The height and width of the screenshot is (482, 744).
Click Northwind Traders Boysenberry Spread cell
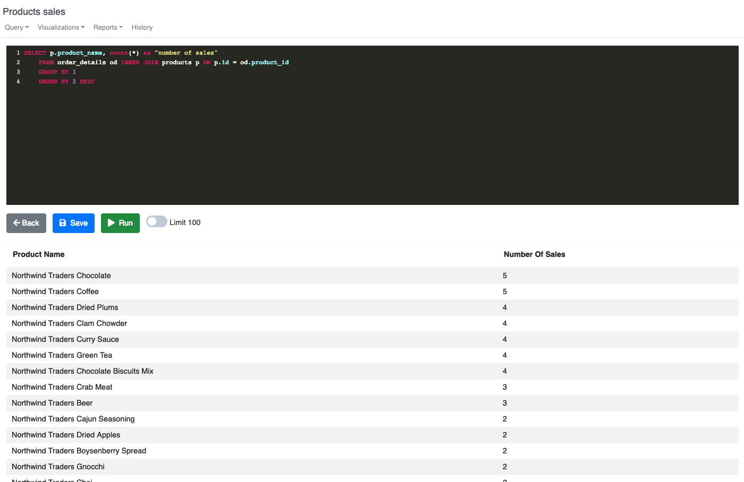pyautogui.click(x=79, y=451)
